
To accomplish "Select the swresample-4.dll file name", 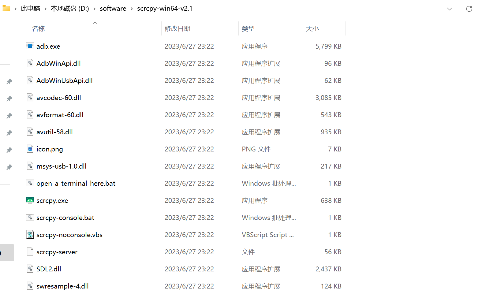I will [x=62, y=286].
